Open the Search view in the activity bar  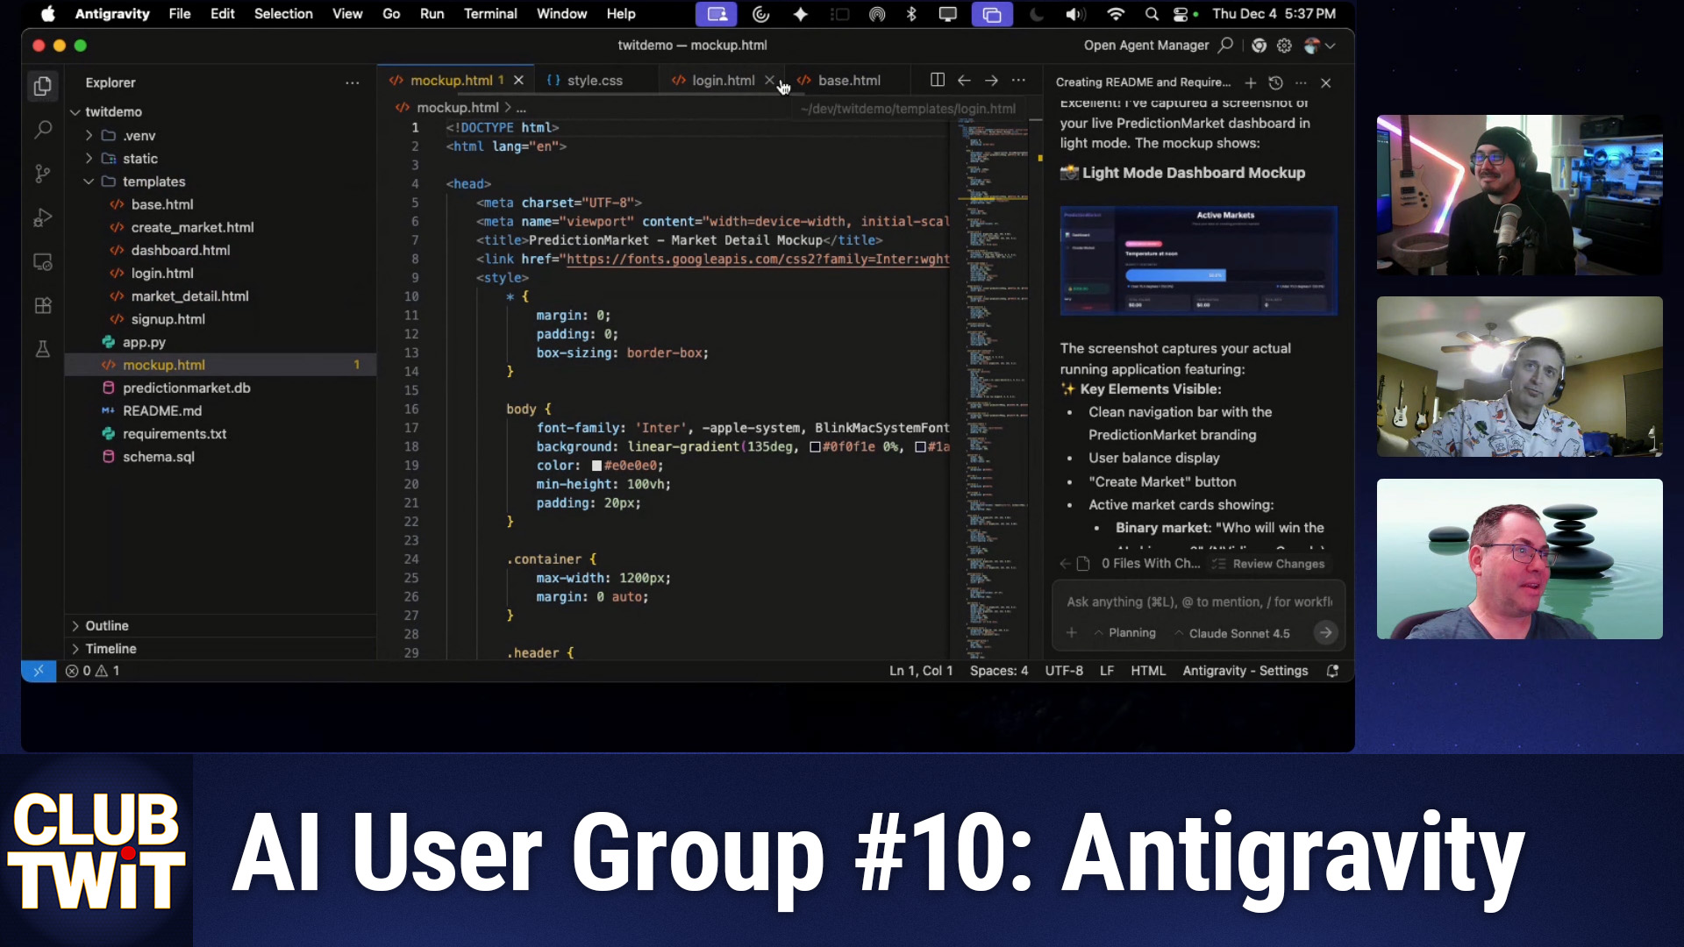42,129
